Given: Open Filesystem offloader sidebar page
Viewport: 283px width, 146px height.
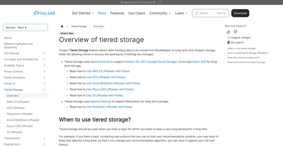Looking at the screenshot, I should [x=20, y=114].
